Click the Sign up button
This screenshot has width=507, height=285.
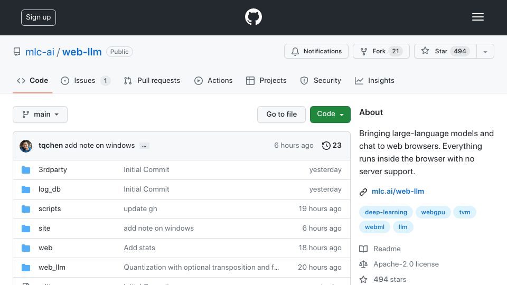pyautogui.click(x=39, y=17)
